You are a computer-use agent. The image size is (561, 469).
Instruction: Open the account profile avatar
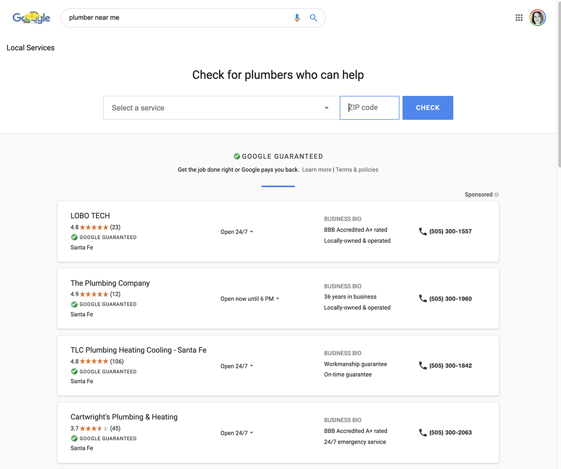pyautogui.click(x=538, y=18)
